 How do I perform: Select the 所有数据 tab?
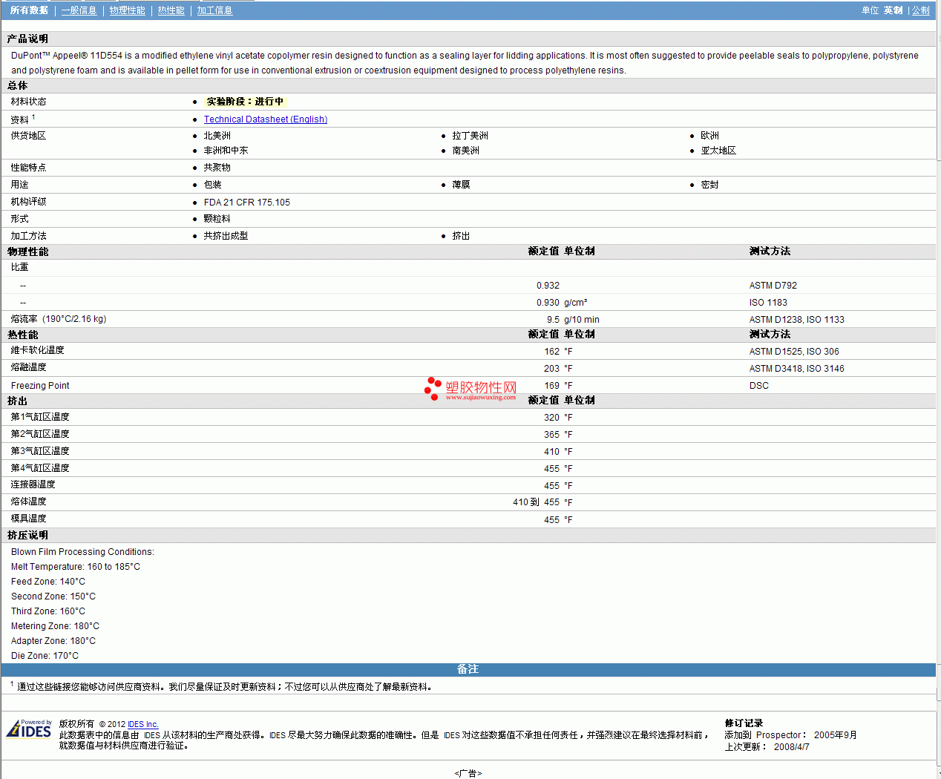(x=29, y=10)
